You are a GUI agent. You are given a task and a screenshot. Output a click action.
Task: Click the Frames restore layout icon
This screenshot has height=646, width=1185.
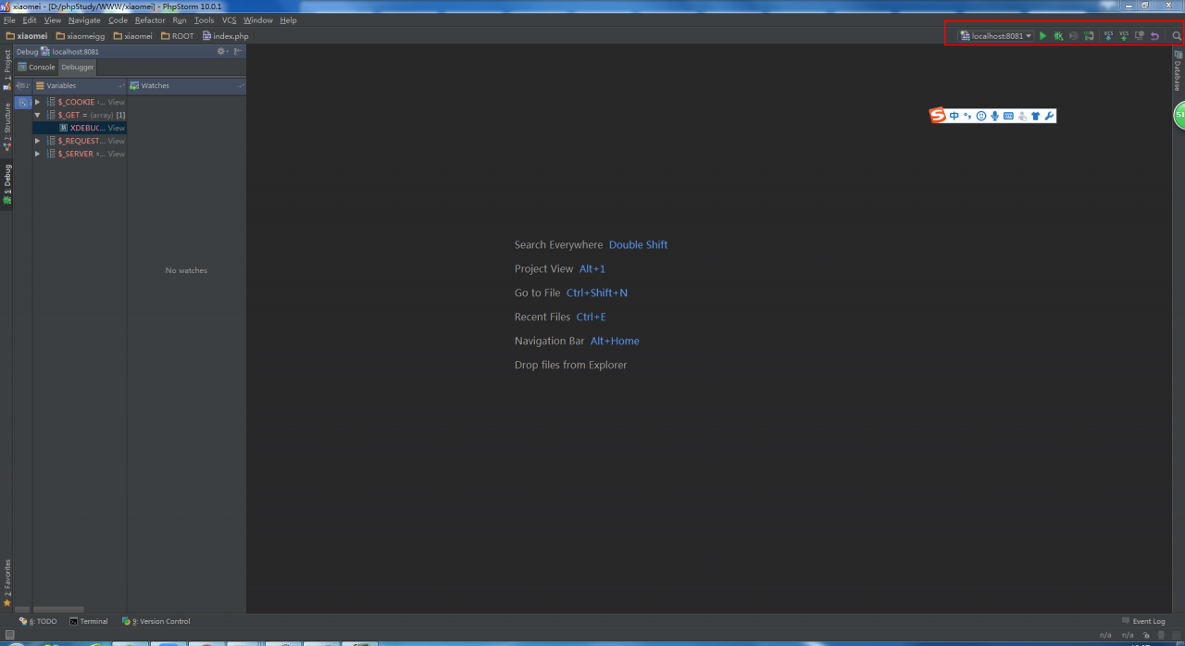23,85
